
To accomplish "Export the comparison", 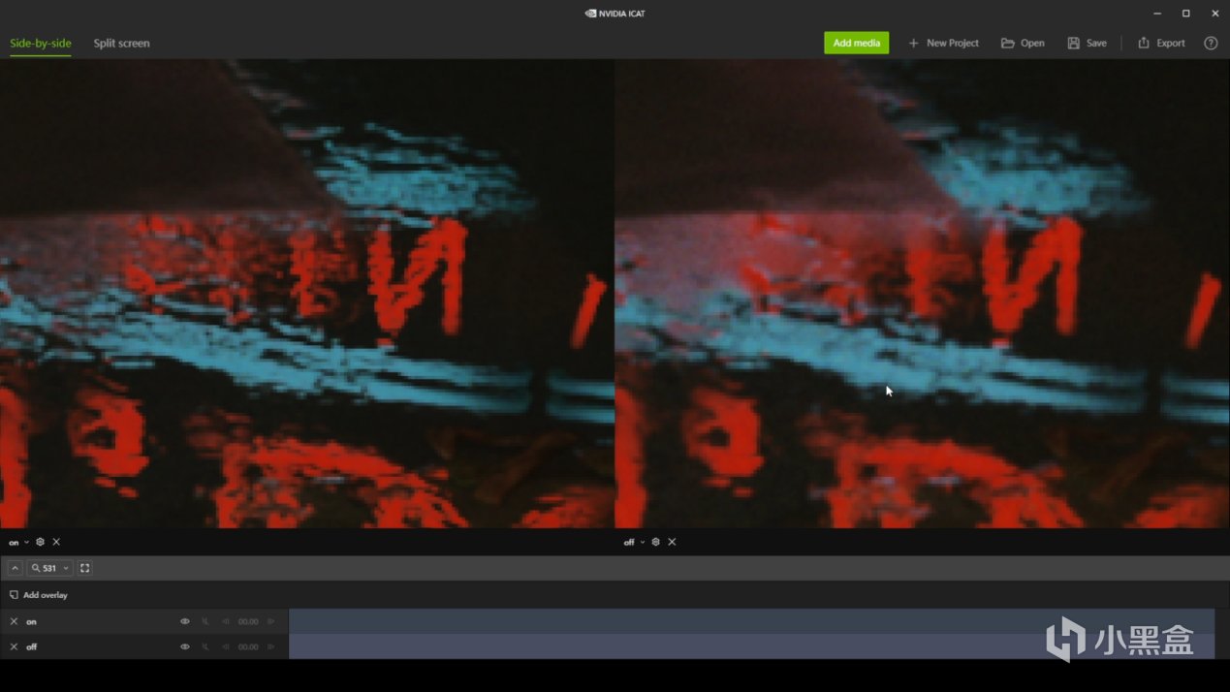I will (x=1161, y=43).
